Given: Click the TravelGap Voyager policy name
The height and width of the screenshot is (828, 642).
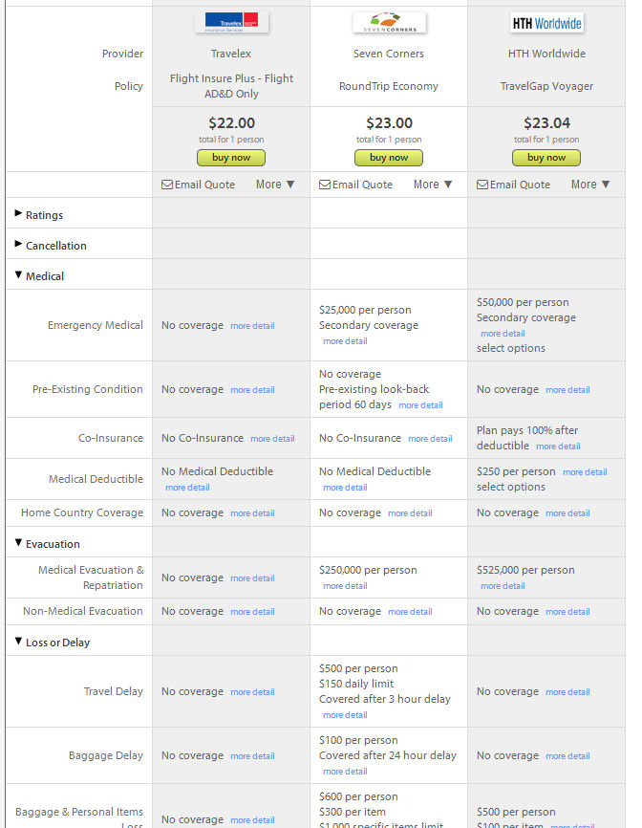Looking at the screenshot, I should click(546, 86).
